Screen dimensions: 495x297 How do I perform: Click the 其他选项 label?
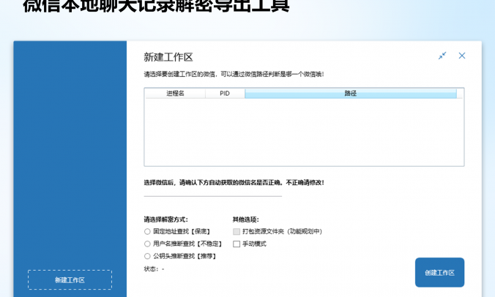245,219
